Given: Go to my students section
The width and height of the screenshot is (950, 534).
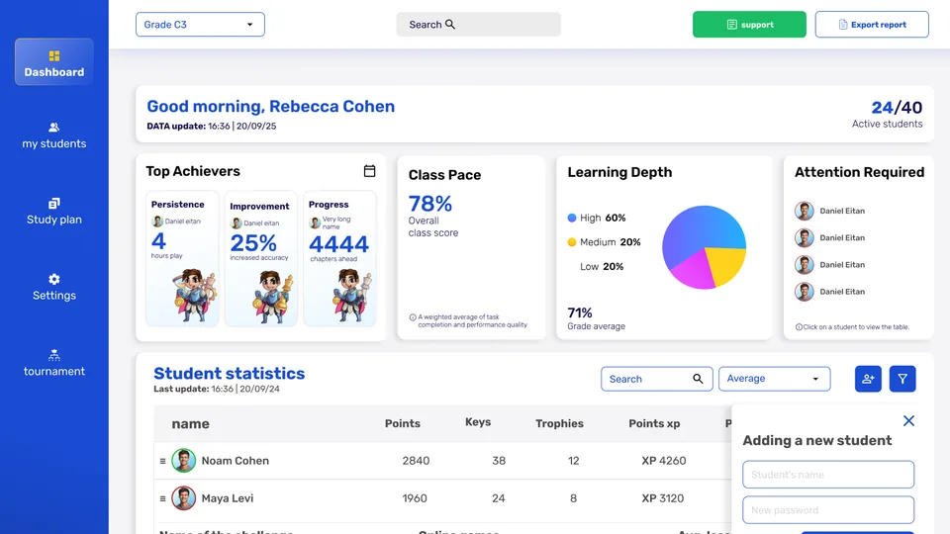Looking at the screenshot, I should point(53,135).
